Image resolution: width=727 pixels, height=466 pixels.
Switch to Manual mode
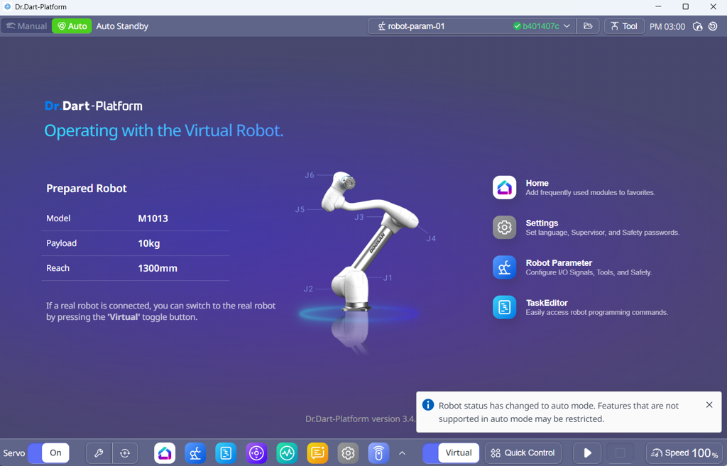click(26, 26)
